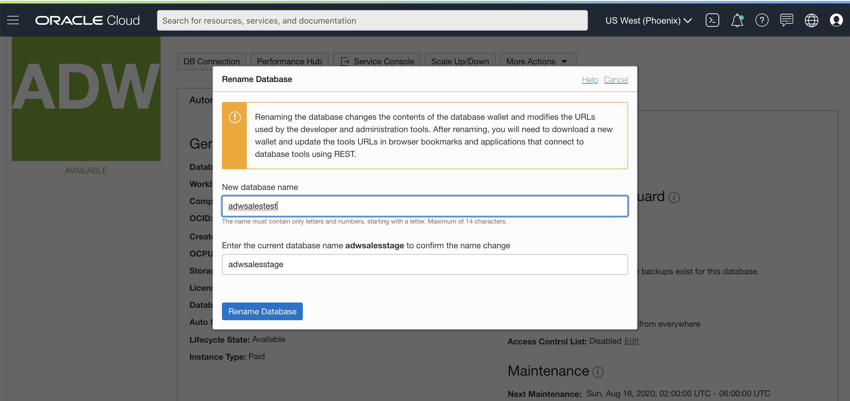850x401 pixels.
Task: Click the language globe icon
Action: [811, 20]
